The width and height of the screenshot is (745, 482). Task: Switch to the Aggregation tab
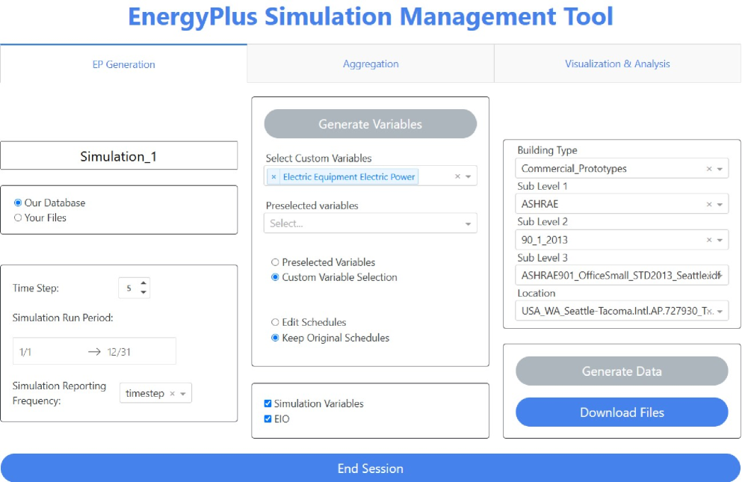pos(371,64)
